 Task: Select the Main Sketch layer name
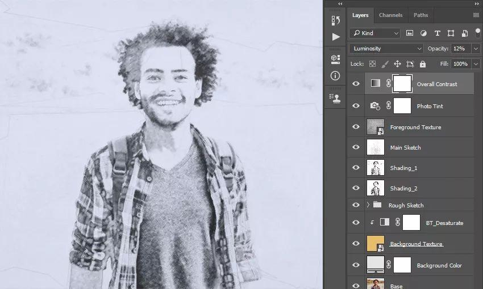pyautogui.click(x=405, y=148)
